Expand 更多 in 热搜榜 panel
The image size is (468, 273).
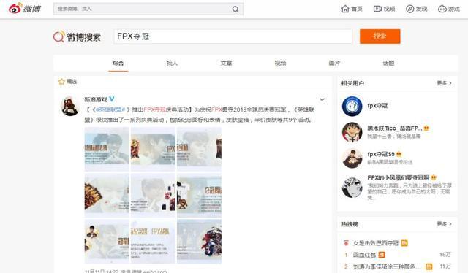(445, 224)
